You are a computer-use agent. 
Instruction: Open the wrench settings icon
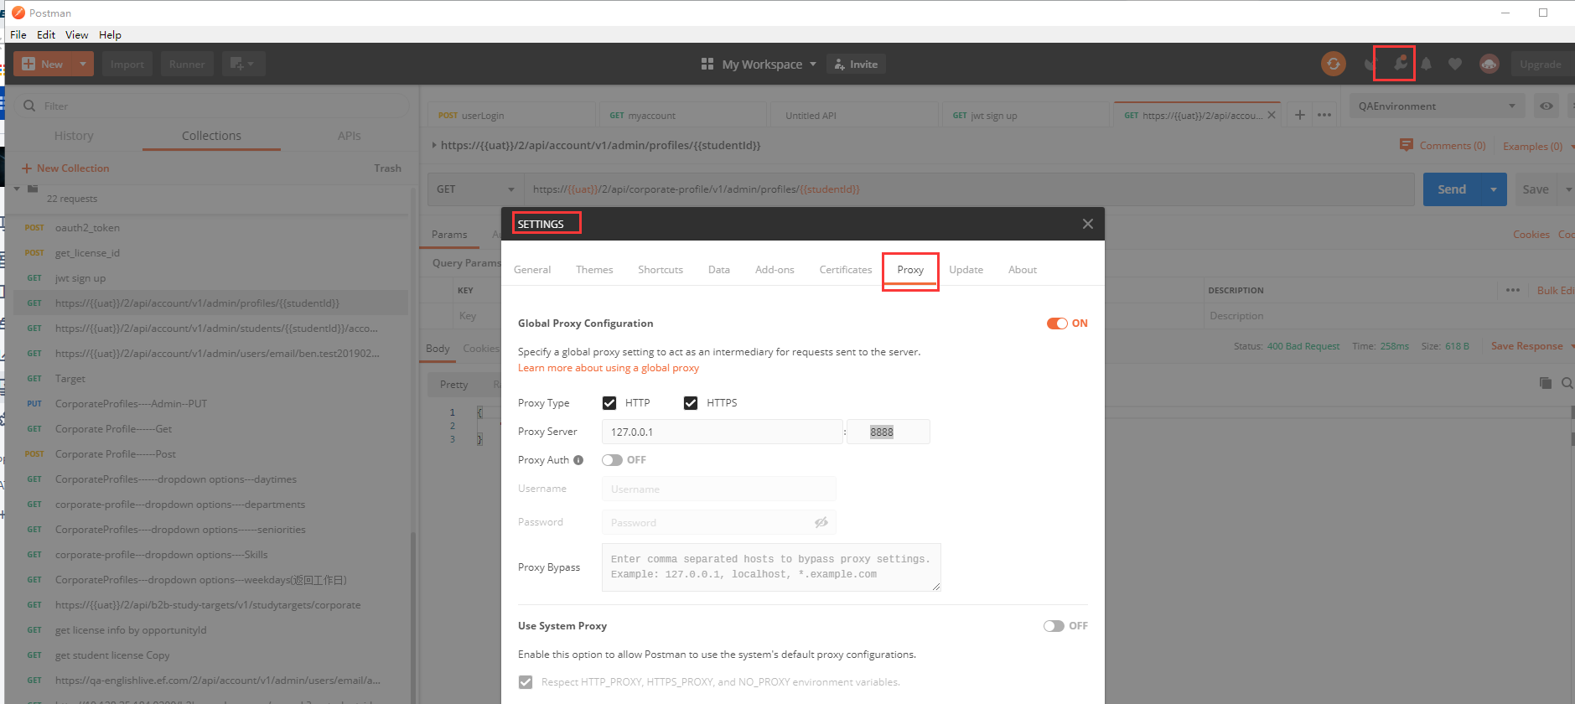pyautogui.click(x=1400, y=63)
